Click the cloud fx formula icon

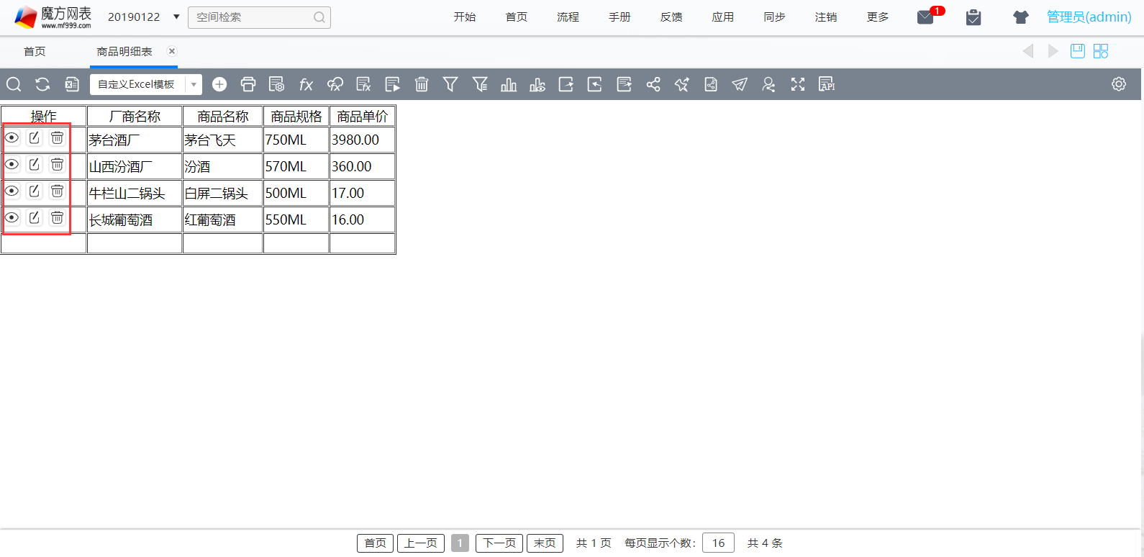335,84
